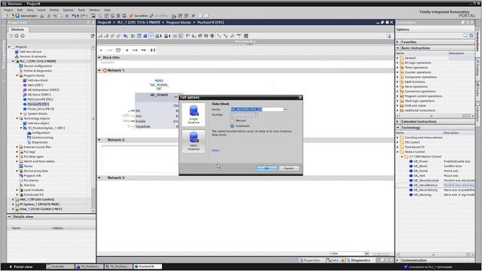Select Power_drive block in project tree
Viewport: 482px width, 271px height.
click(41, 108)
